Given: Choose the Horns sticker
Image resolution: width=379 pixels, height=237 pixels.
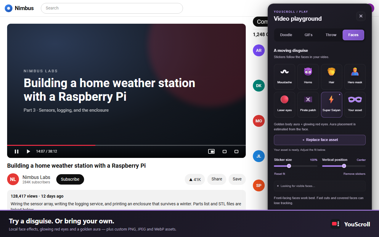Looking at the screenshot, I should pos(308,77).
